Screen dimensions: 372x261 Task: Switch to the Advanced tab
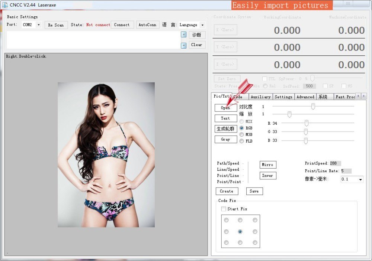click(305, 97)
